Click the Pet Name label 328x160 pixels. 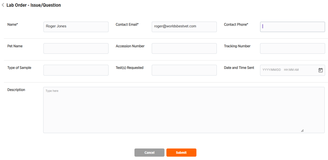coord(15,46)
